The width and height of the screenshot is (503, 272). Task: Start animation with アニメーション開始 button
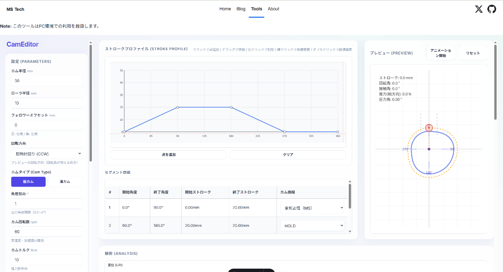click(441, 53)
